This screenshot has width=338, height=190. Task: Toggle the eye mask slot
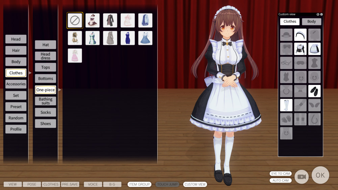click(x=300, y=63)
